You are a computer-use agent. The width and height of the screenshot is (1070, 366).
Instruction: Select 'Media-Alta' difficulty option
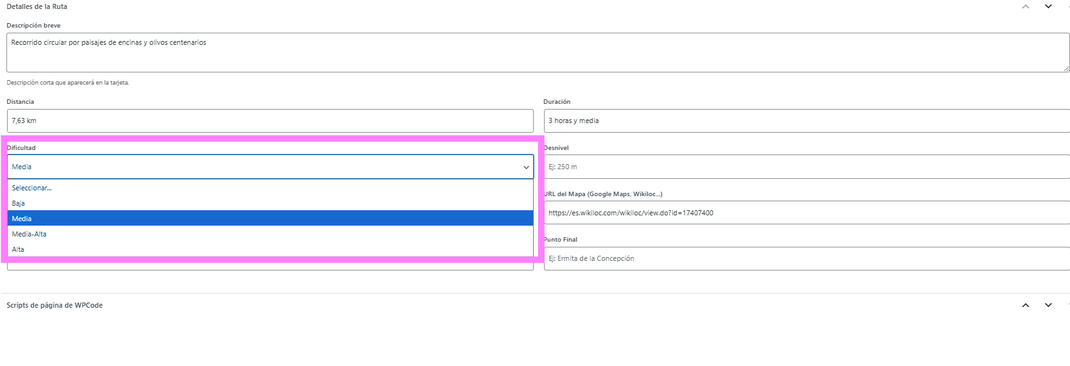(30, 234)
